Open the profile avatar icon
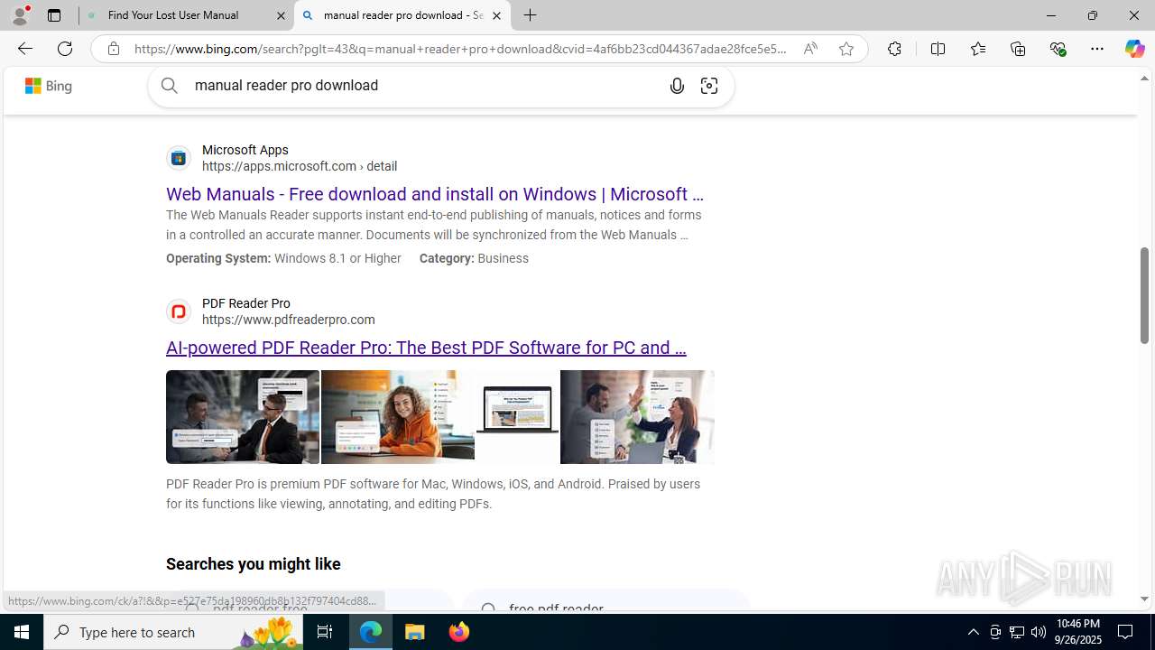The height and width of the screenshot is (650, 1155). pyautogui.click(x=20, y=15)
